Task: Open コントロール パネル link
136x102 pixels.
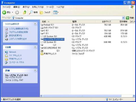Action: [16, 62]
